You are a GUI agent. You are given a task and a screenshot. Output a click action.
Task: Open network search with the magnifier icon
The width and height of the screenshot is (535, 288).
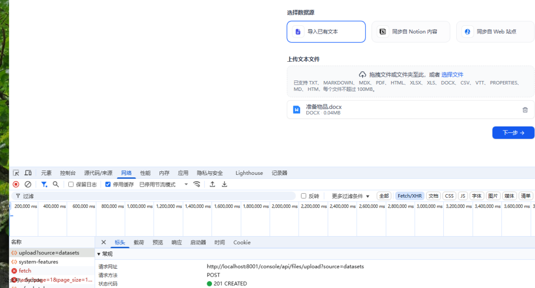point(55,184)
